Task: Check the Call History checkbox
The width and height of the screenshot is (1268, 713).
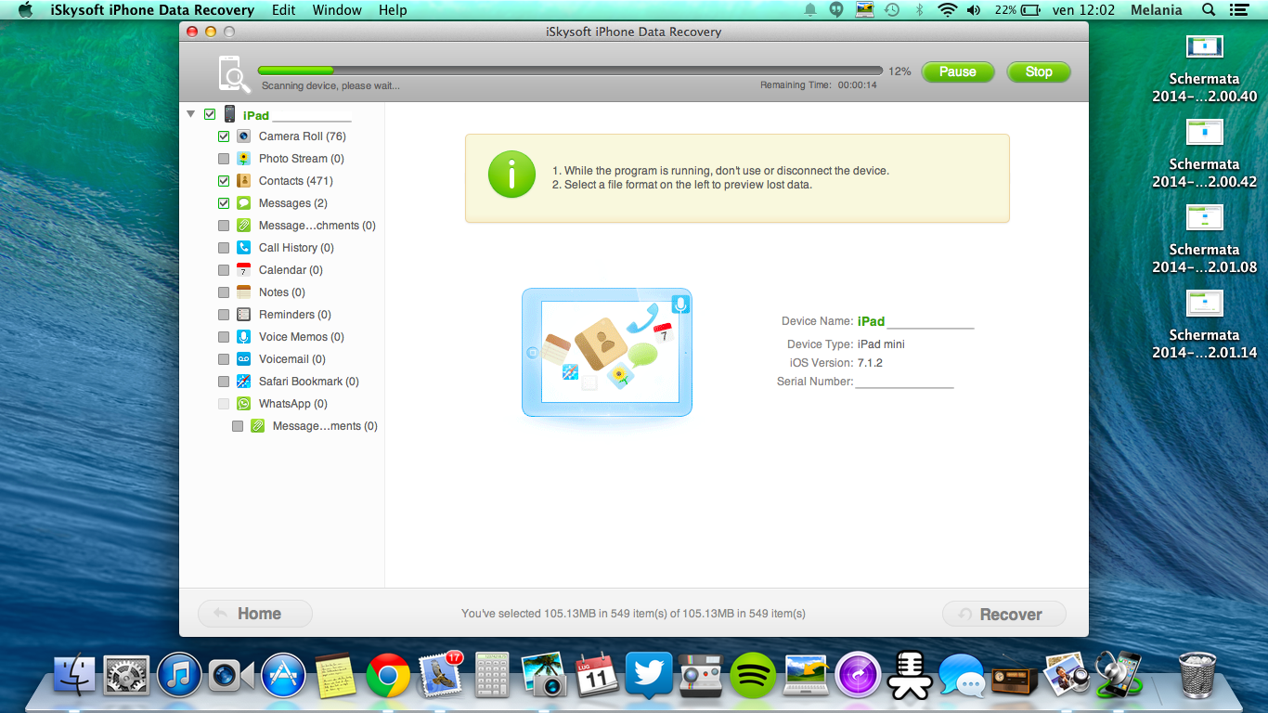Action: point(224,248)
